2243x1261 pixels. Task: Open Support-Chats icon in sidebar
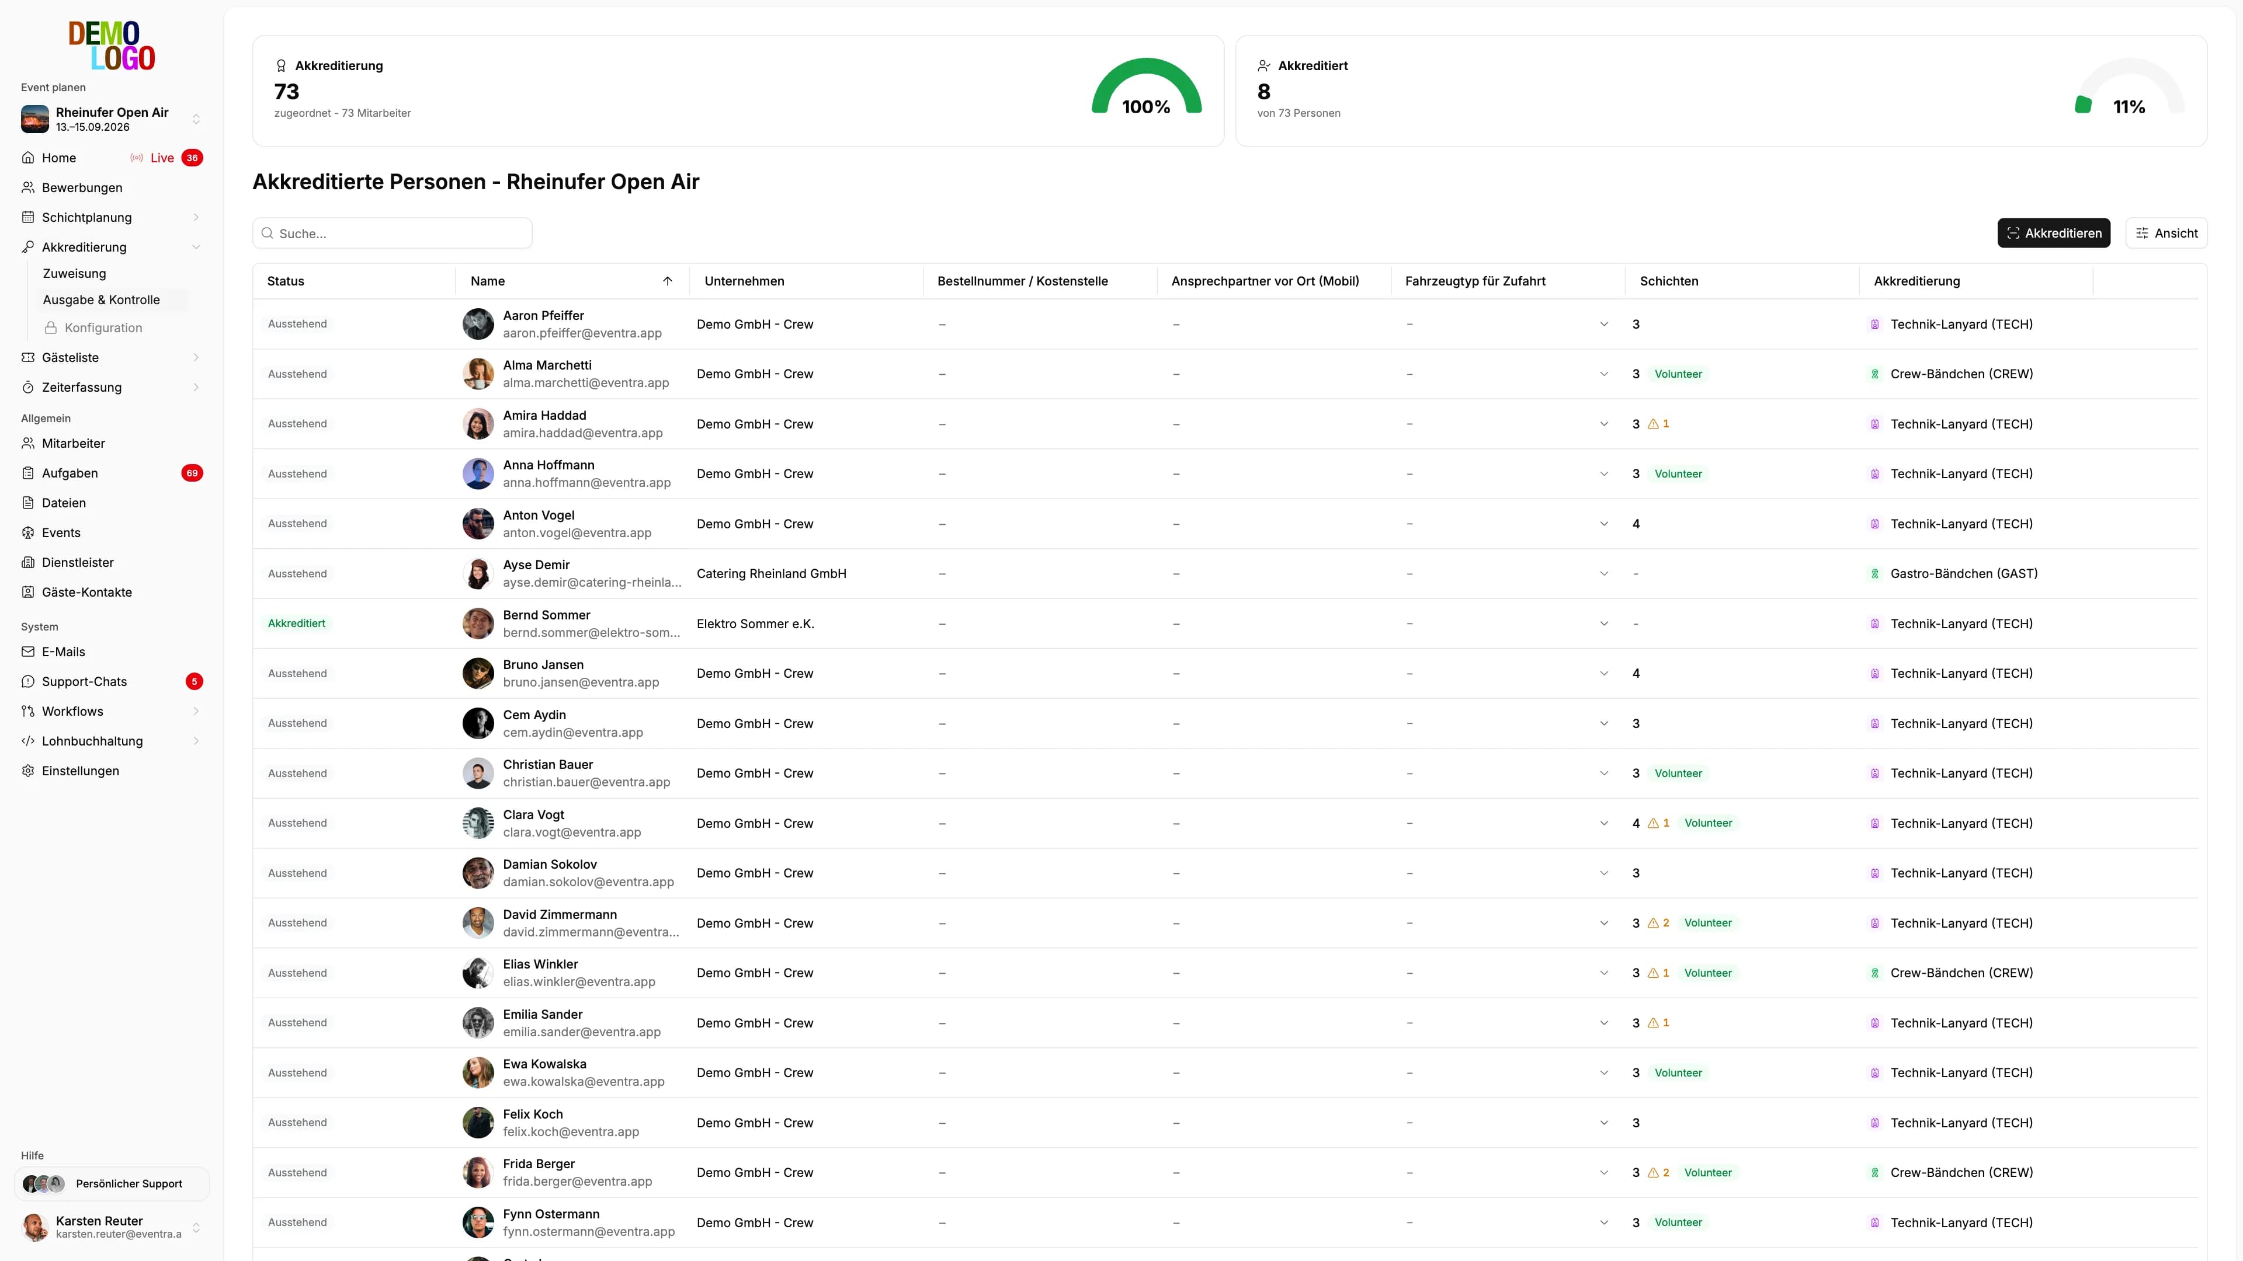pyautogui.click(x=28, y=681)
